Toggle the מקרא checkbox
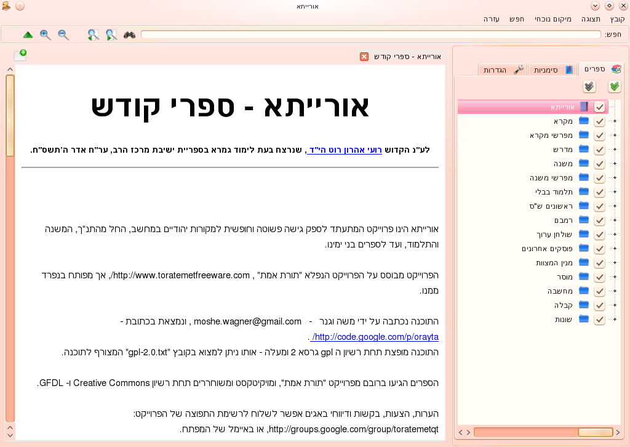Viewport: 630px width, 447px height. pos(599,121)
